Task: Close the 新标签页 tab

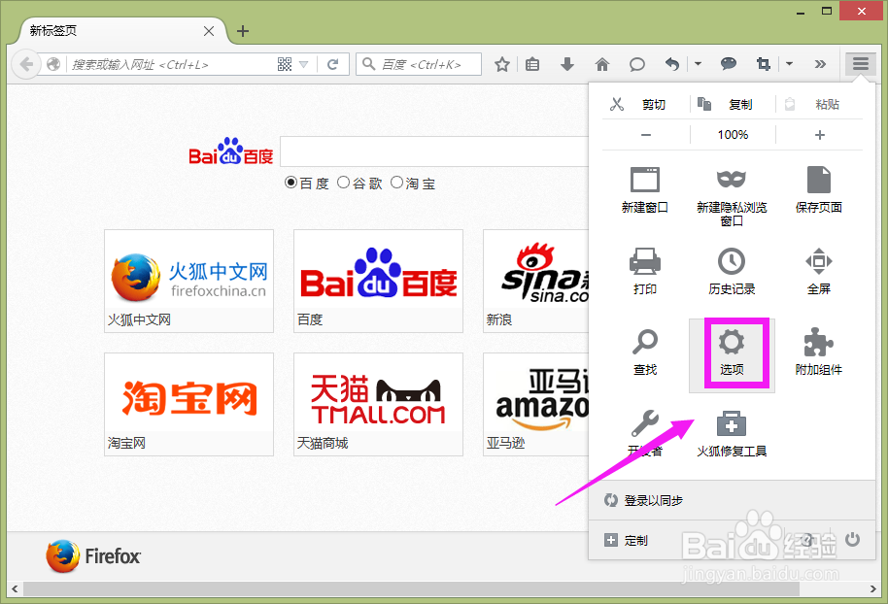Action: pos(209,31)
